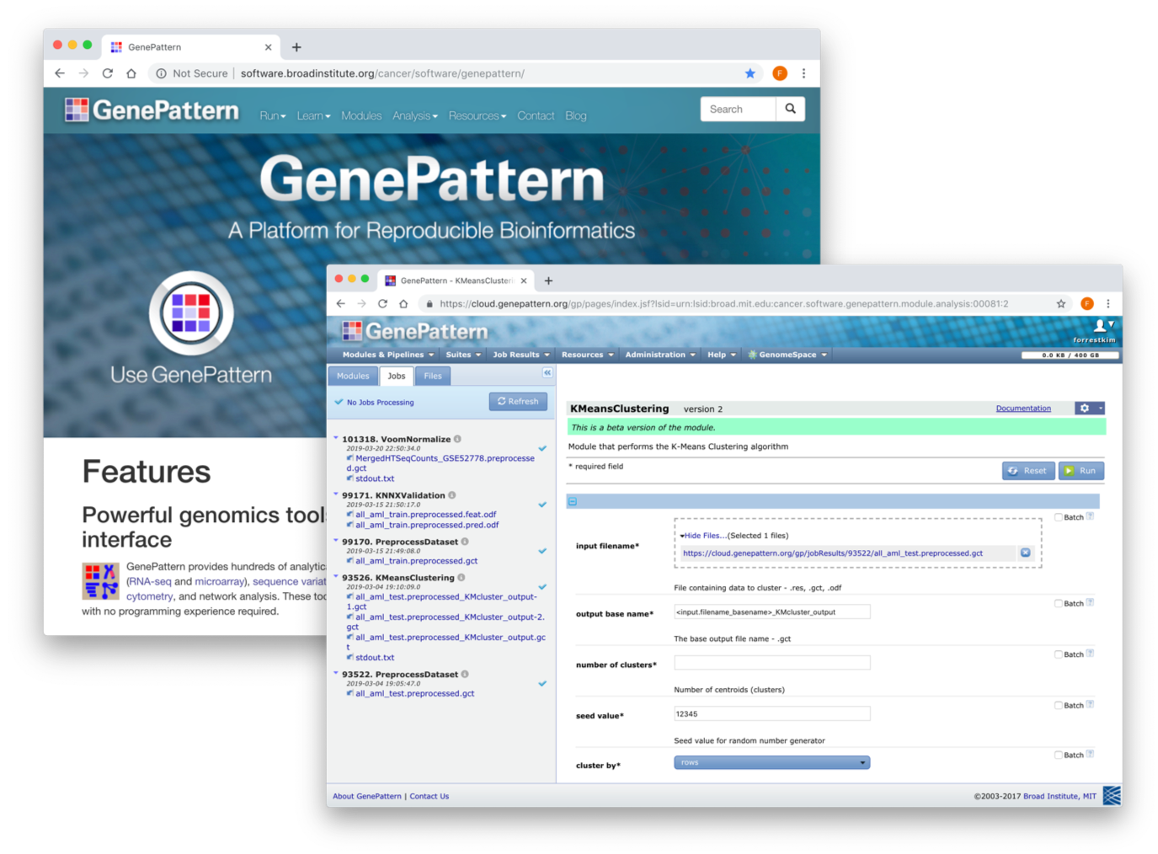Collapse the parameter section with the minus icon

tap(573, 501)
